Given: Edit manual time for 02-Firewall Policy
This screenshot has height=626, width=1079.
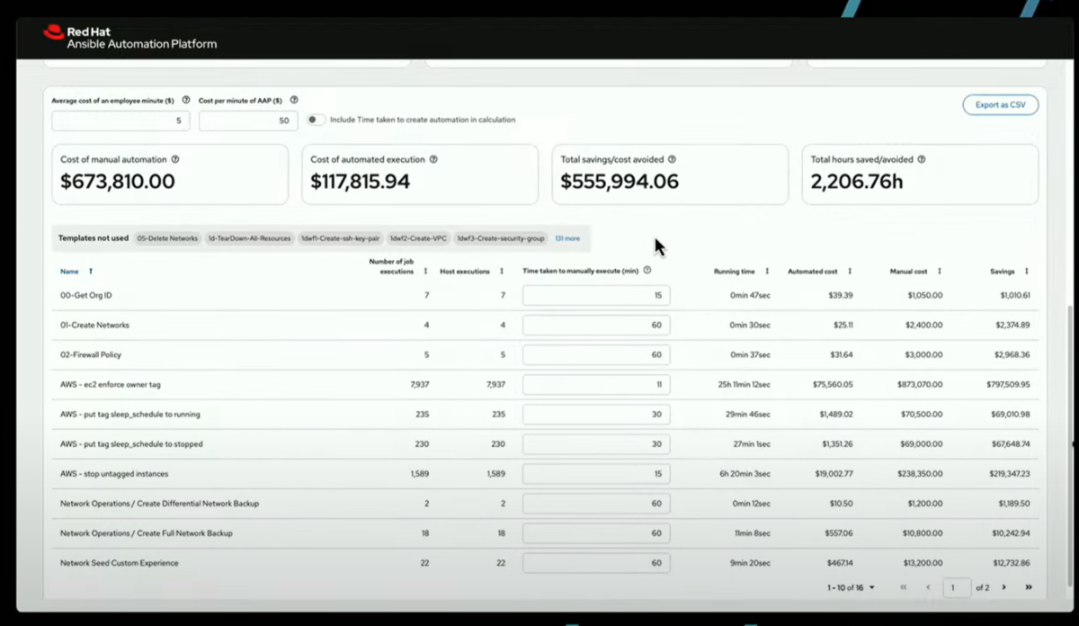Looking at the screenshot, I should point(596,354).
